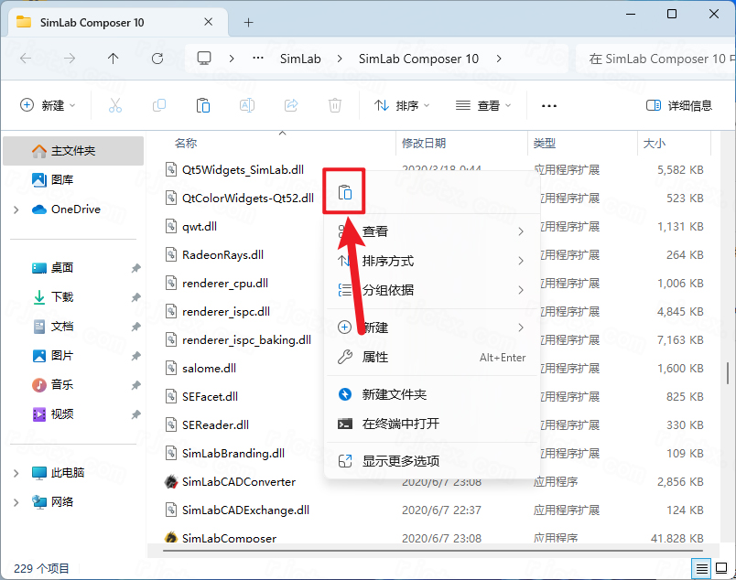
Task: Click the toolbar paste clipboard icon
Action: 203,105
